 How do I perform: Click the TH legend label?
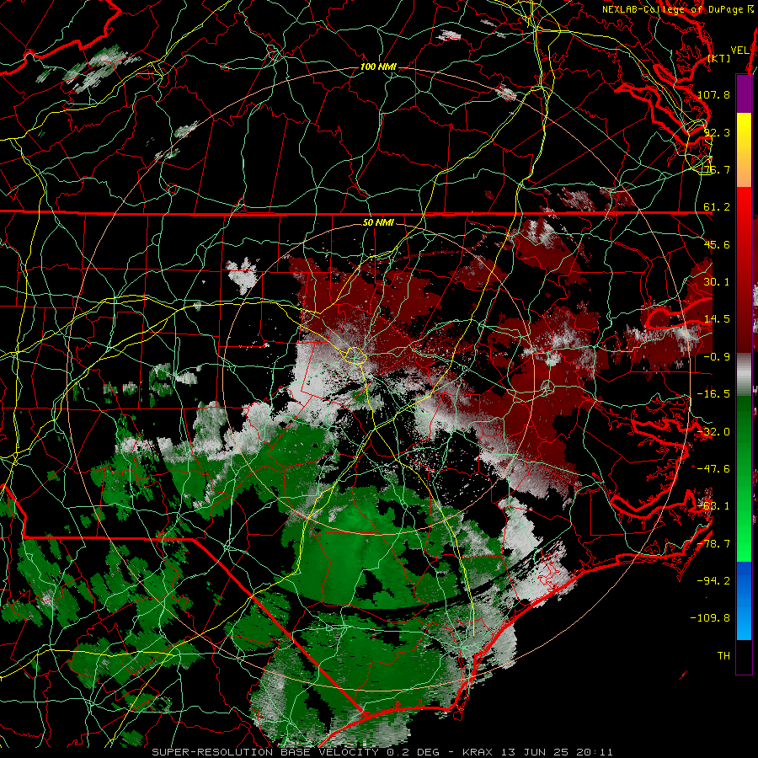coord(723,656)
